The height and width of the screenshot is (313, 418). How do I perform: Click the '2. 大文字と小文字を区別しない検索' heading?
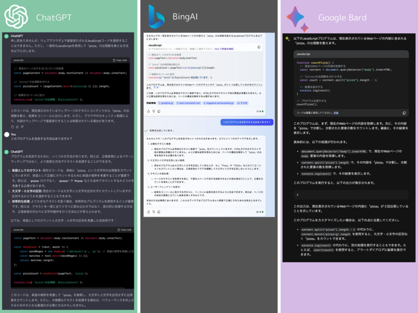[166, 161]
